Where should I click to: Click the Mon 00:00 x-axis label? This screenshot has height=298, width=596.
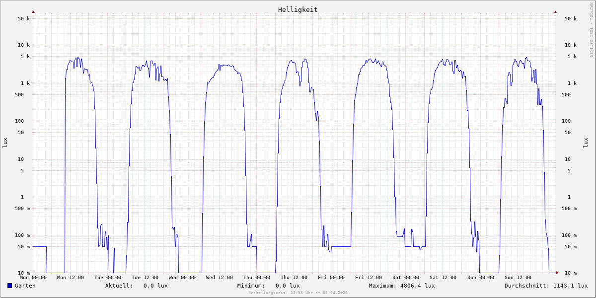point(33,278)
